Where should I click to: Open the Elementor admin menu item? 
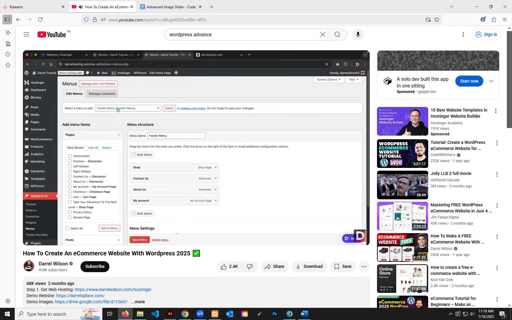37,171
